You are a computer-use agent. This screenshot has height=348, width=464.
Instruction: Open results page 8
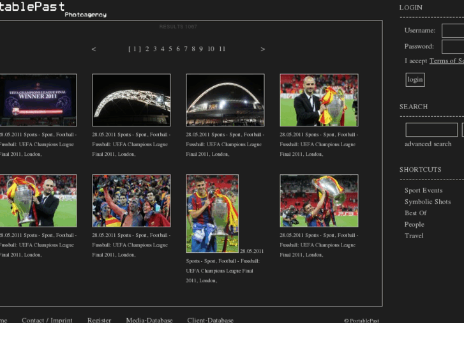[x=193, y=49]
